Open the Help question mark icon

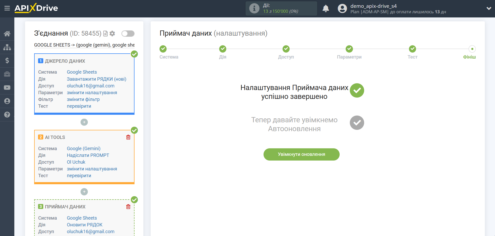7,114
